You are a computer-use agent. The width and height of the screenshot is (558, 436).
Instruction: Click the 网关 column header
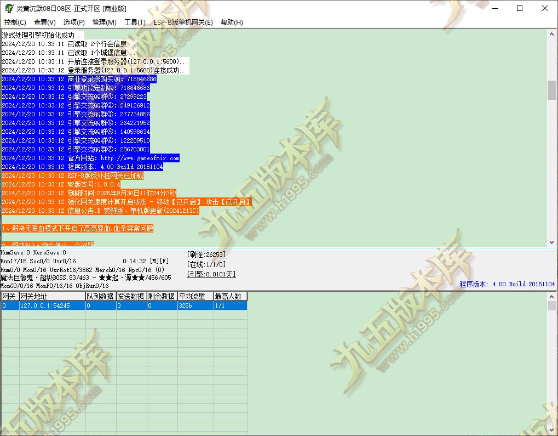pyautogui.click(x=10, y=296)
